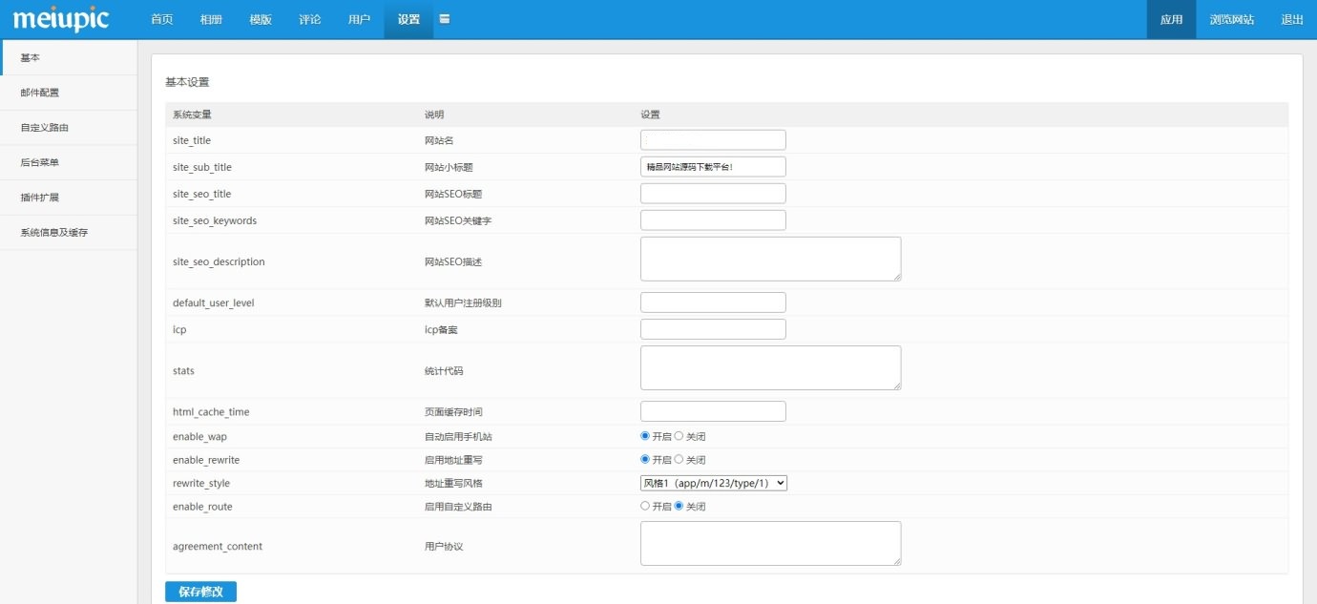Click the 用户协议 description text
This screenshot has height=604, width=1317.
pyautogui.click(x=444, y=547)
